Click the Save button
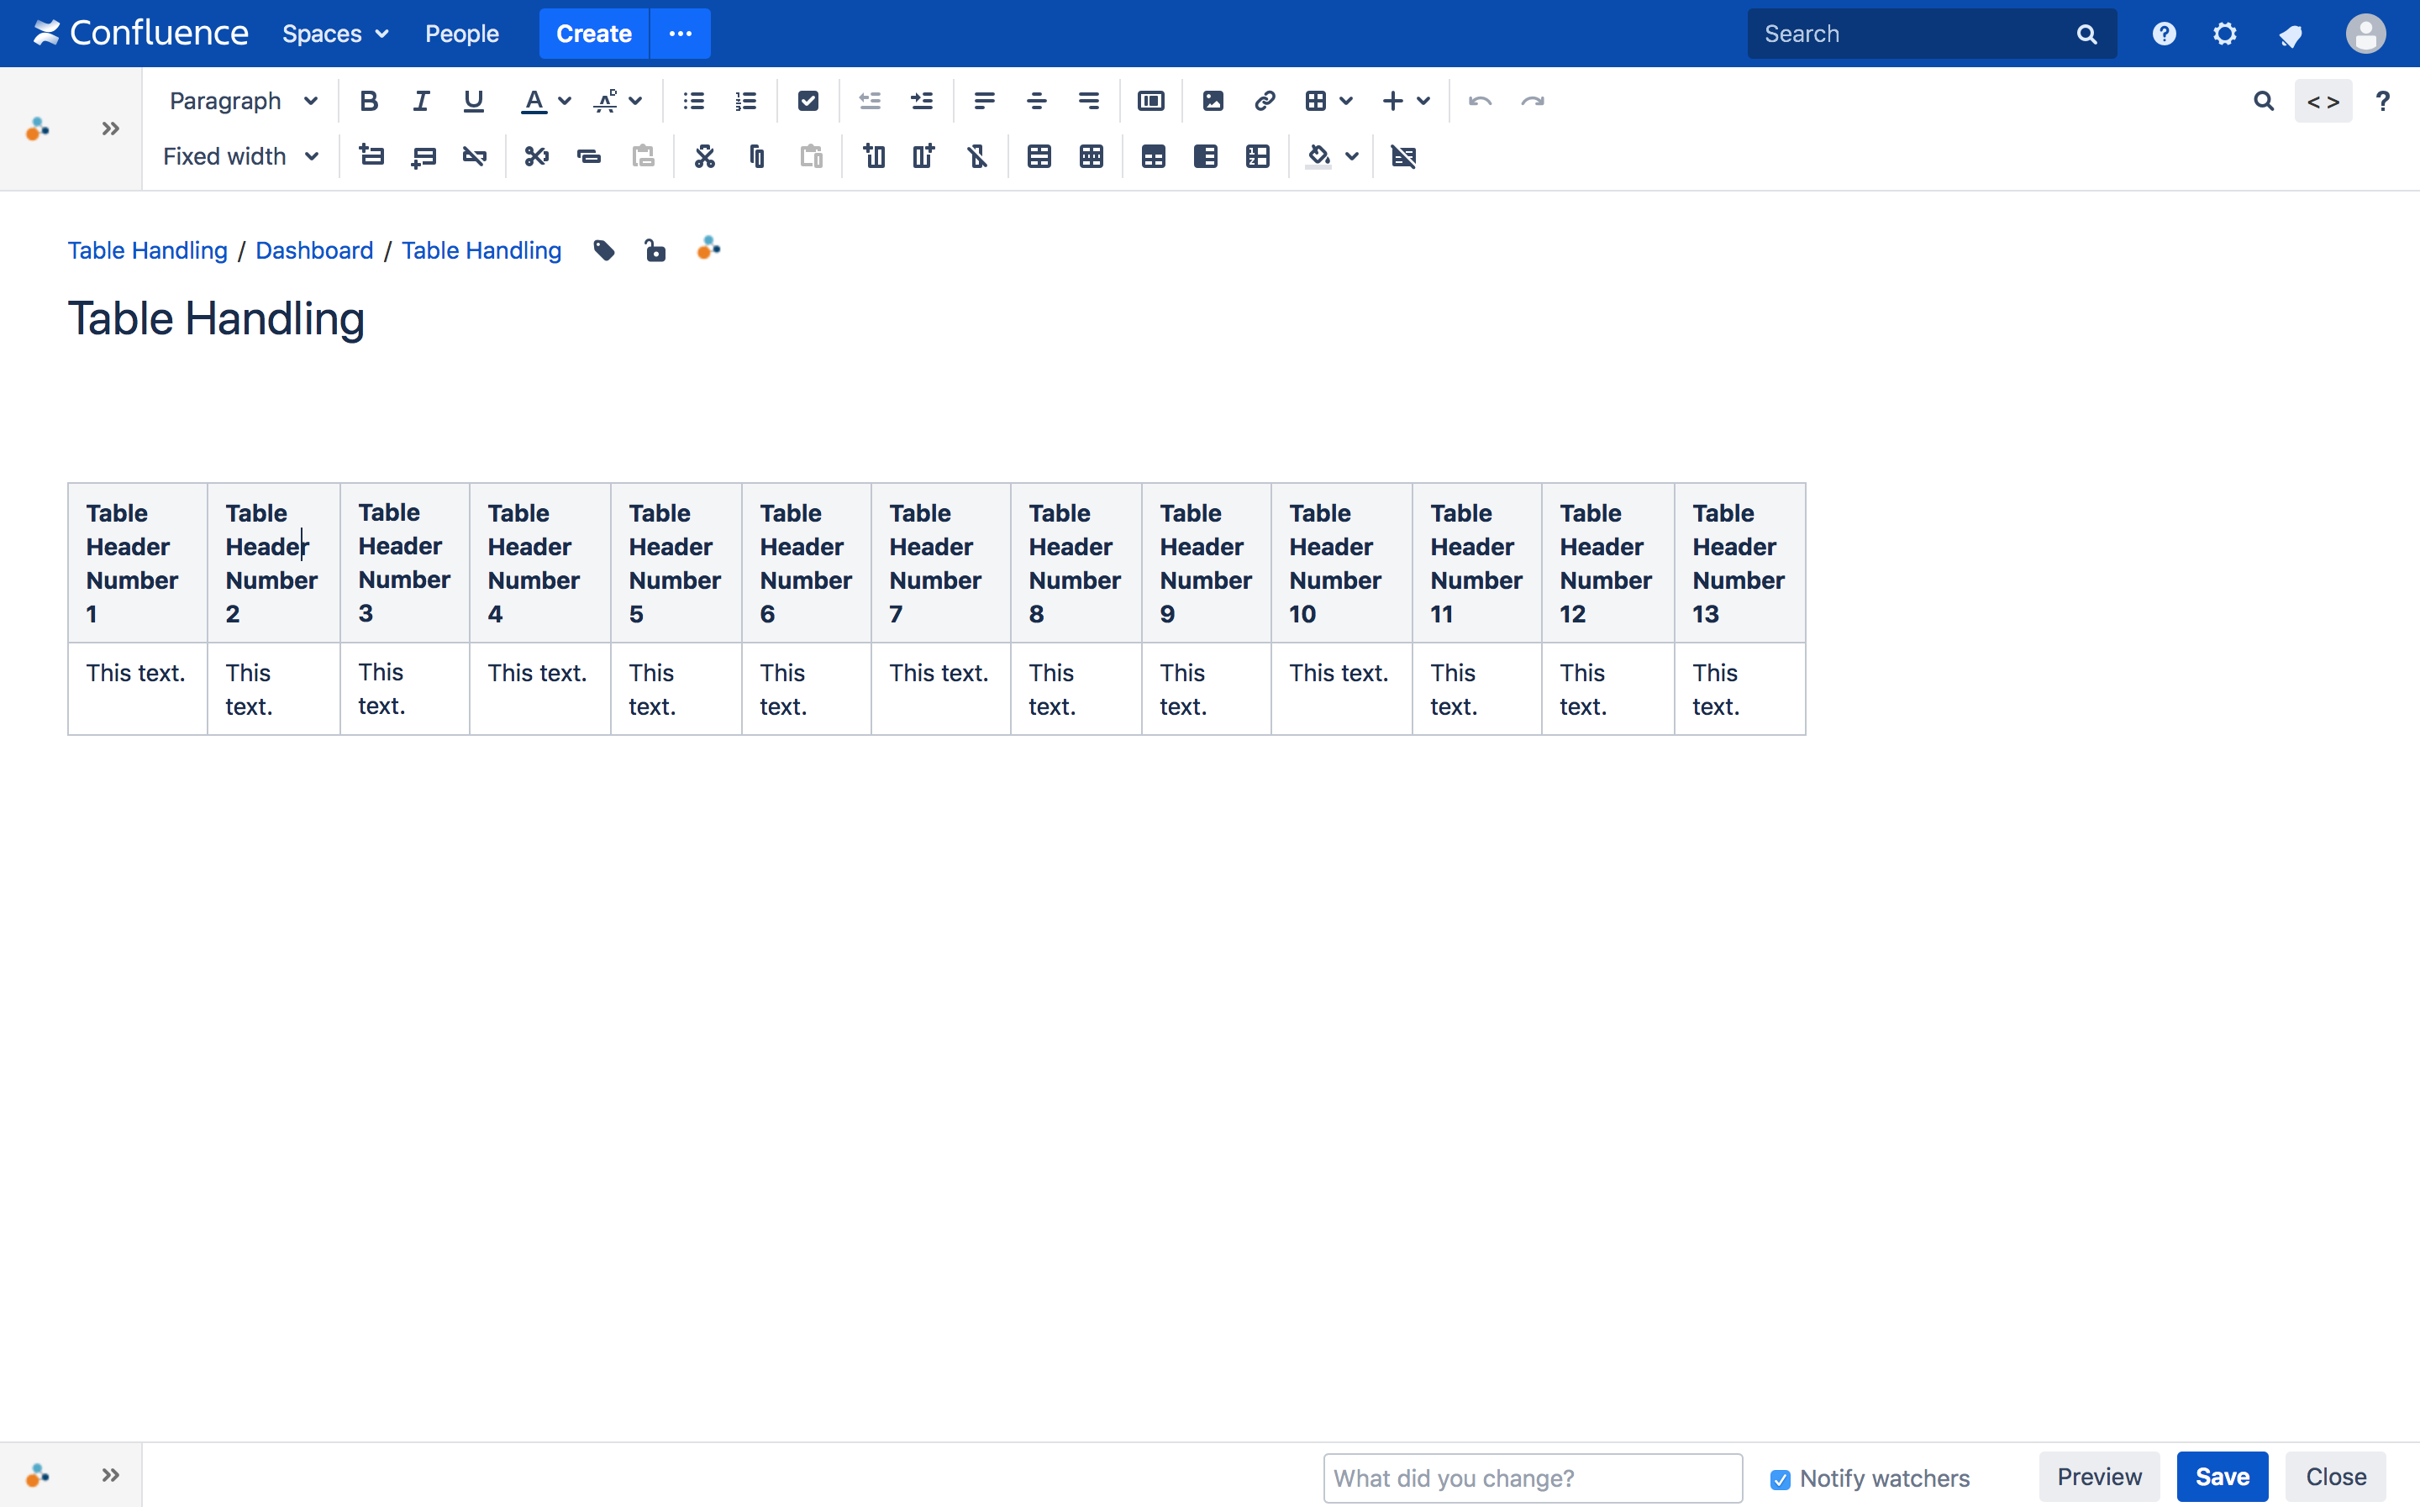The image size is (2420, 1512). 2221,1476
